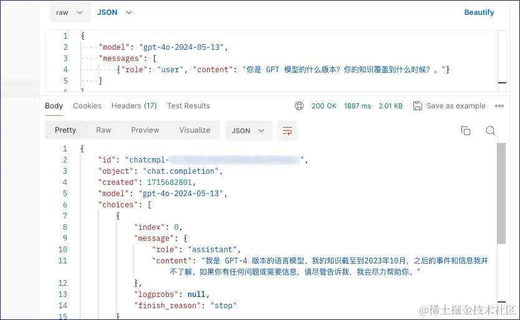The width and height of the screenshot is (520, 320).
Task: Click the 200 OK status
Action: (x=324, y=106)
